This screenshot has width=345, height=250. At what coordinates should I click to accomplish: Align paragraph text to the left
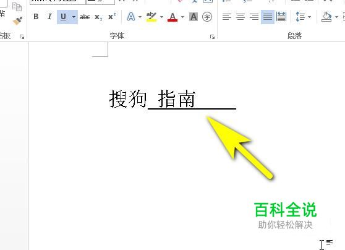pyautogui.click(x=227, y=17)
